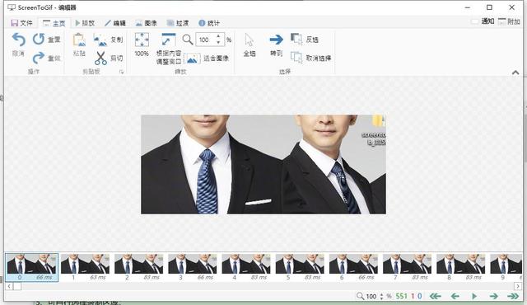Click the Copy (复制) icon
This screenshot has height=305, width=527.
(x=100, y=40)
